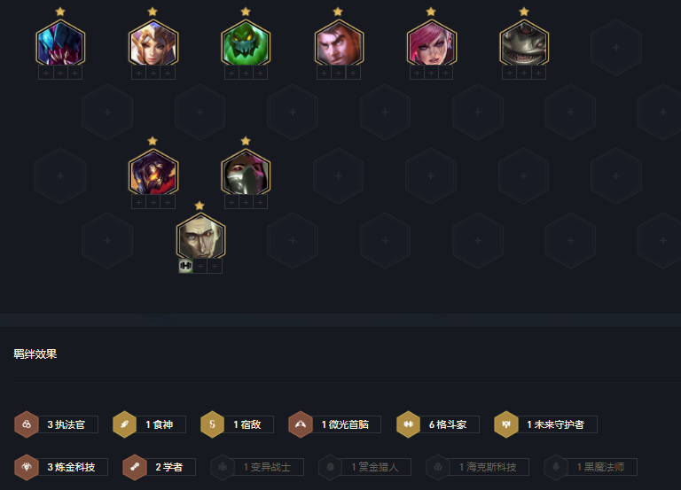Click the inactive 1 海克斯科技 trait
The height and width of the screenshot is (490, 681).
[x=477, y=467]
